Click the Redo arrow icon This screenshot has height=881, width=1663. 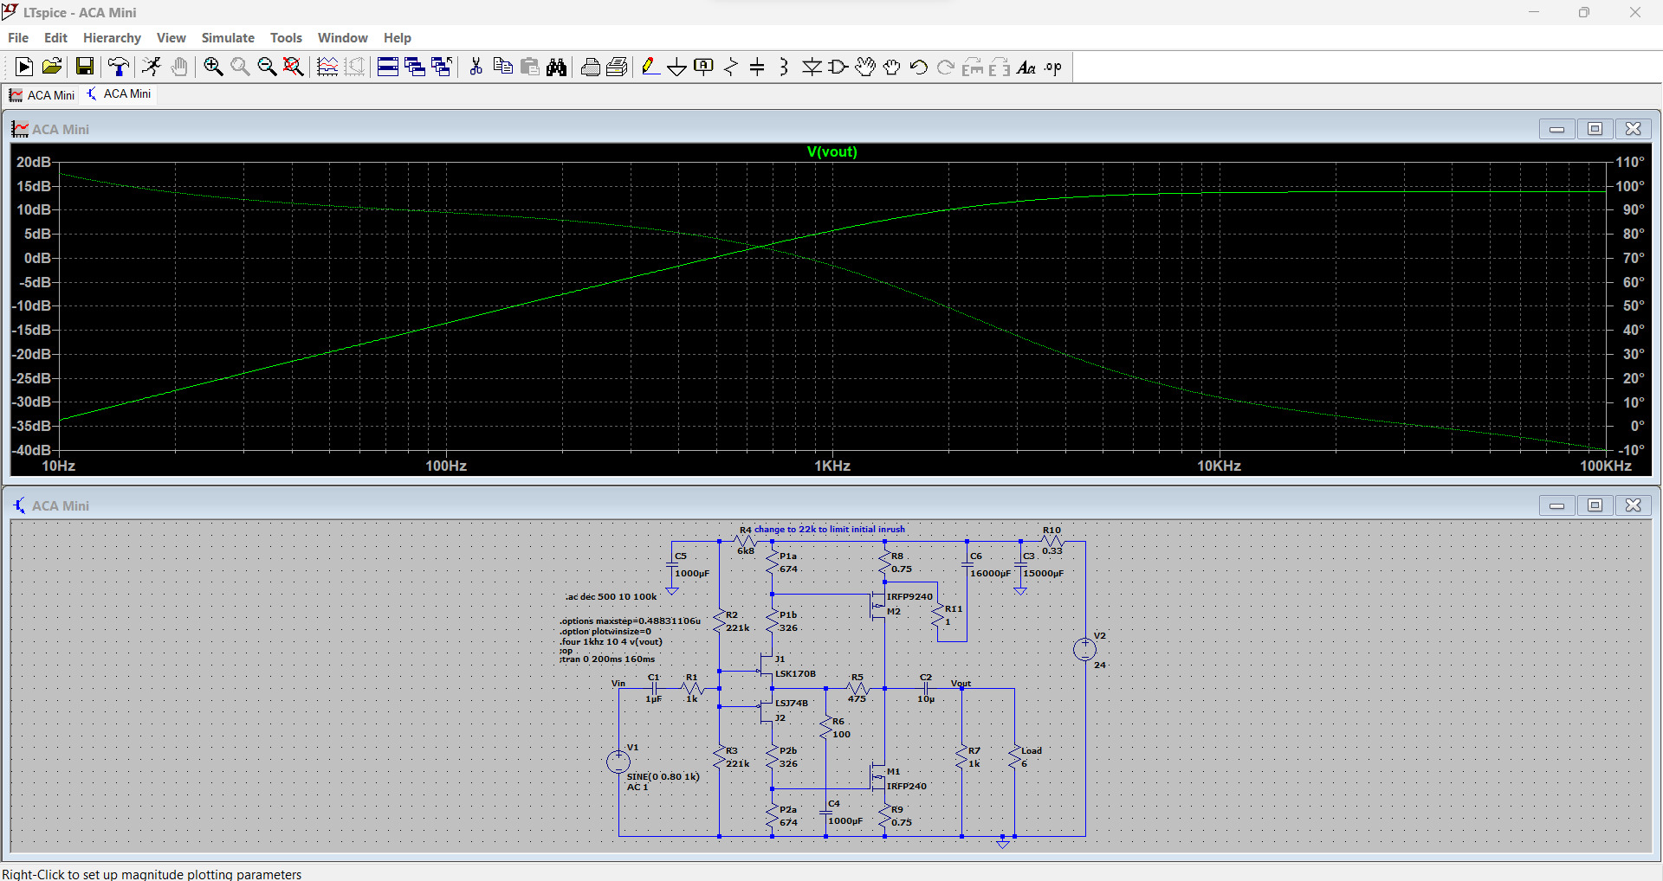[x=946, y=68]
